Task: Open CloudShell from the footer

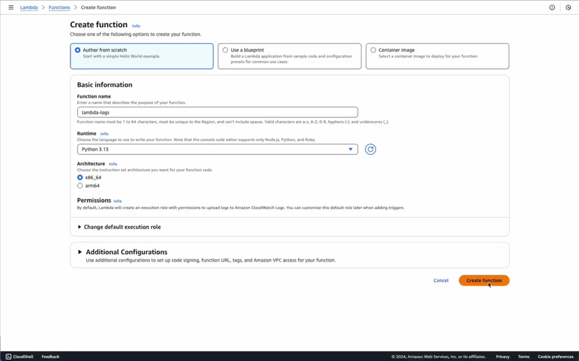Action: [19, 357]
